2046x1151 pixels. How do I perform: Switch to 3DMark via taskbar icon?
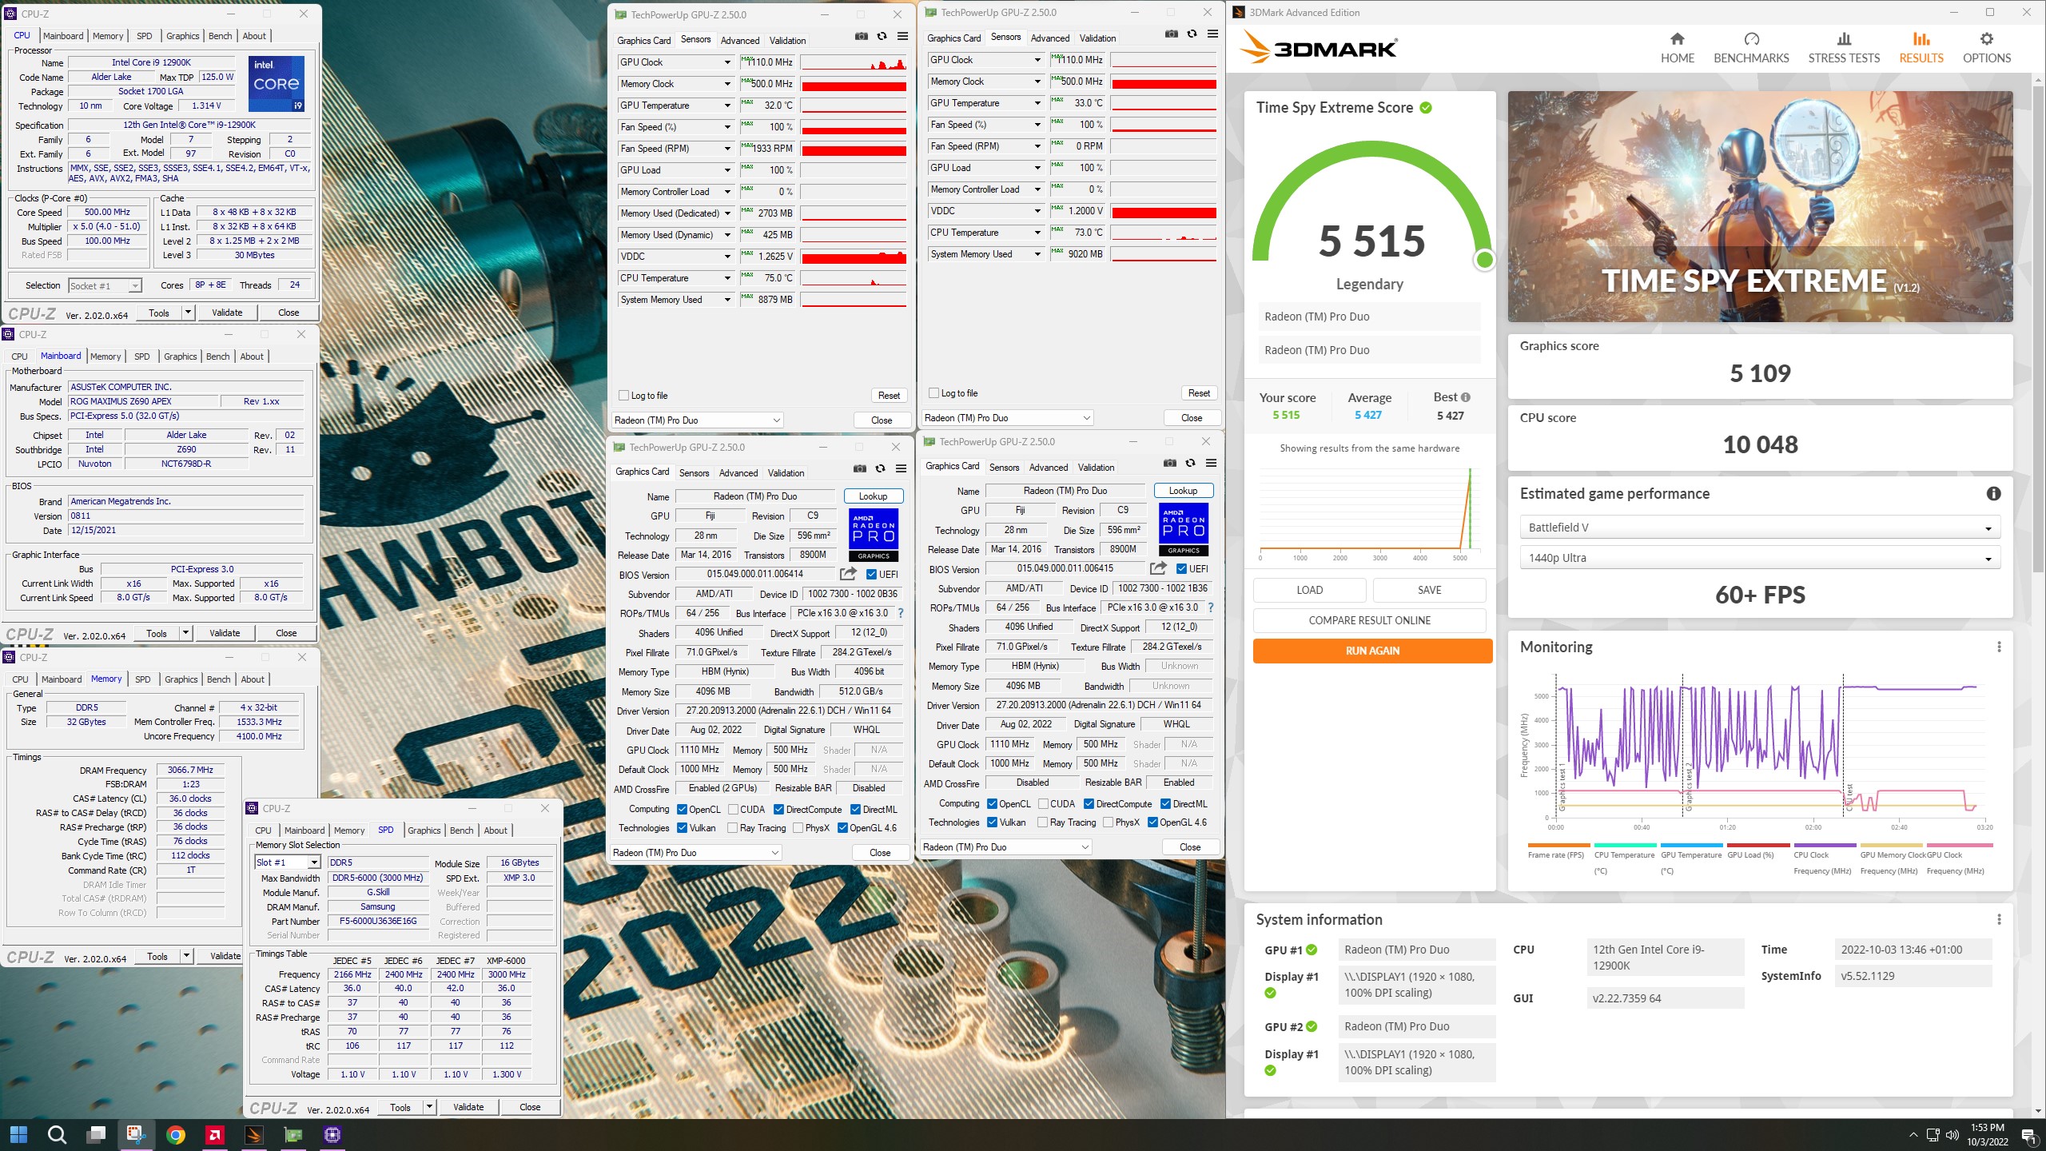pos(253,1134)
